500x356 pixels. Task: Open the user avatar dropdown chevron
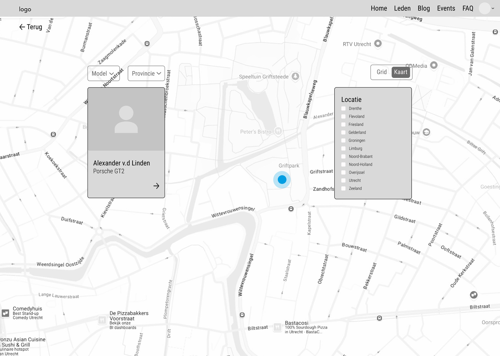click(x=493, y=8)
